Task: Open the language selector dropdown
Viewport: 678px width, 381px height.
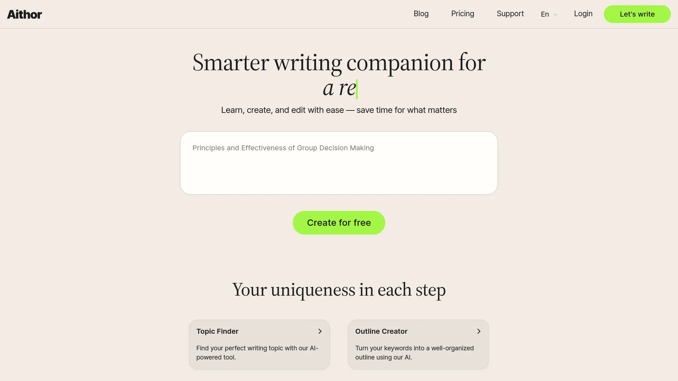Action: pos(548,13)
